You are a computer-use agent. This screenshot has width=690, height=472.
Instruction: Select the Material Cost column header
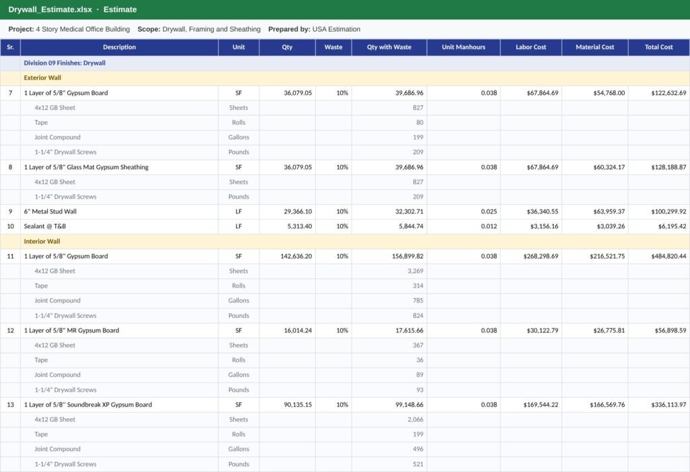(x=595, y=47)
